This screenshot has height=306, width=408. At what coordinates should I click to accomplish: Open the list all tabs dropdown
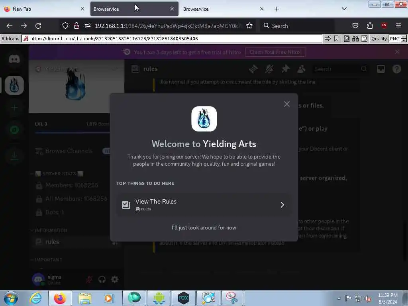[344, 9]
